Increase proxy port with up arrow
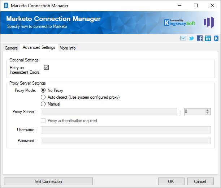221x188 pixels. coord(208,110)
